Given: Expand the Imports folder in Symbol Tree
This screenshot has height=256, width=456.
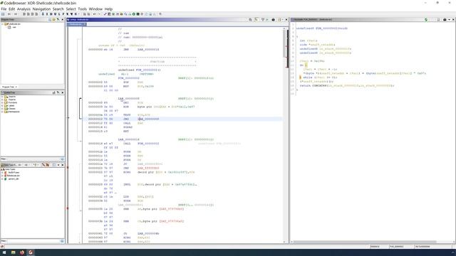Looking at the screenshot, I should tap(2, 97).
